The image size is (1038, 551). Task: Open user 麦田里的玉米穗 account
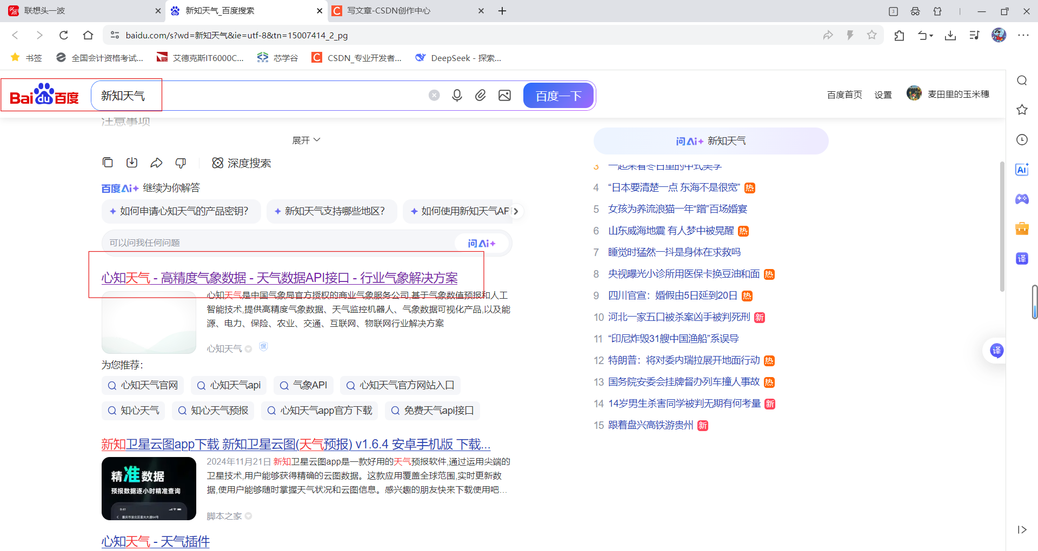coord(948,93)
